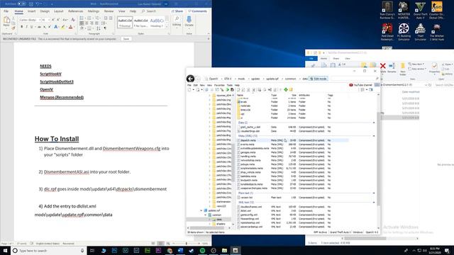
Task: Click the Menyoo (Recommended) link
Action: (62, 97)
